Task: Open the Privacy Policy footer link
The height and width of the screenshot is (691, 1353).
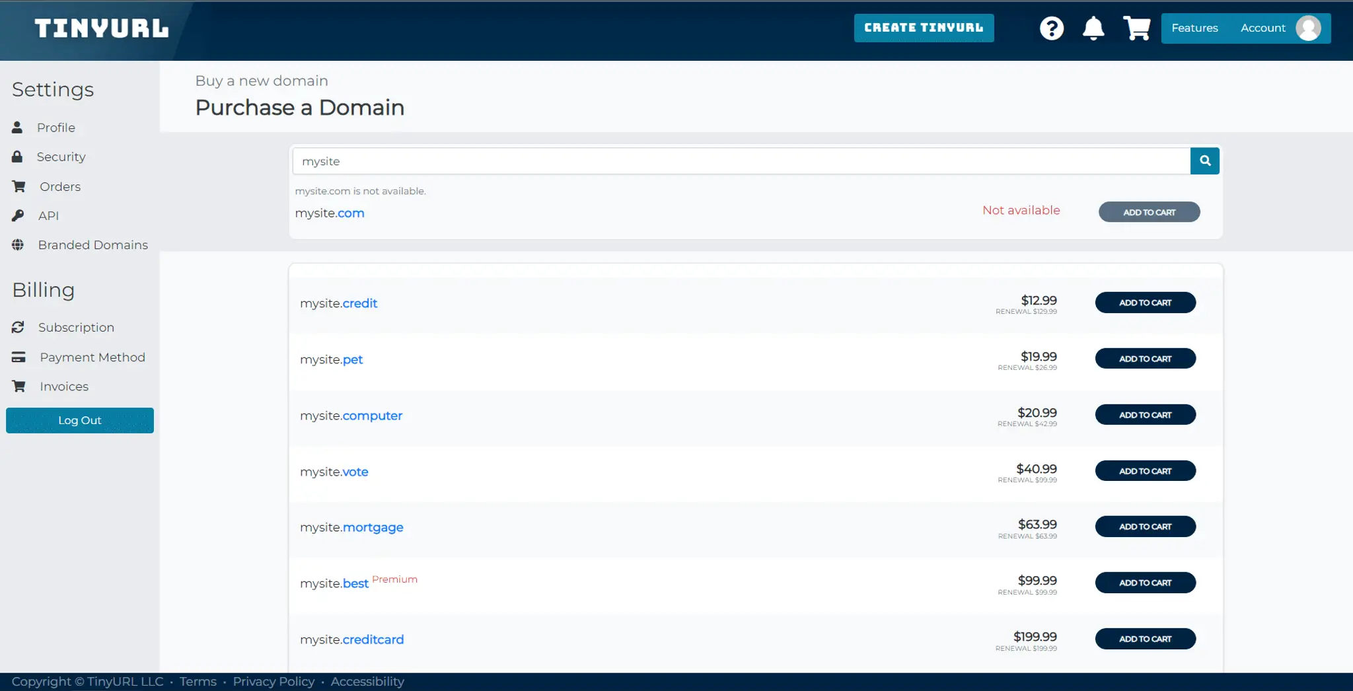Action: pos(274,682)
